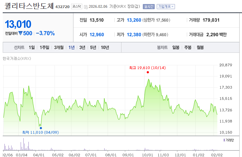
Task: Click the 10,150 y-axis label
Action: point(226,132)
